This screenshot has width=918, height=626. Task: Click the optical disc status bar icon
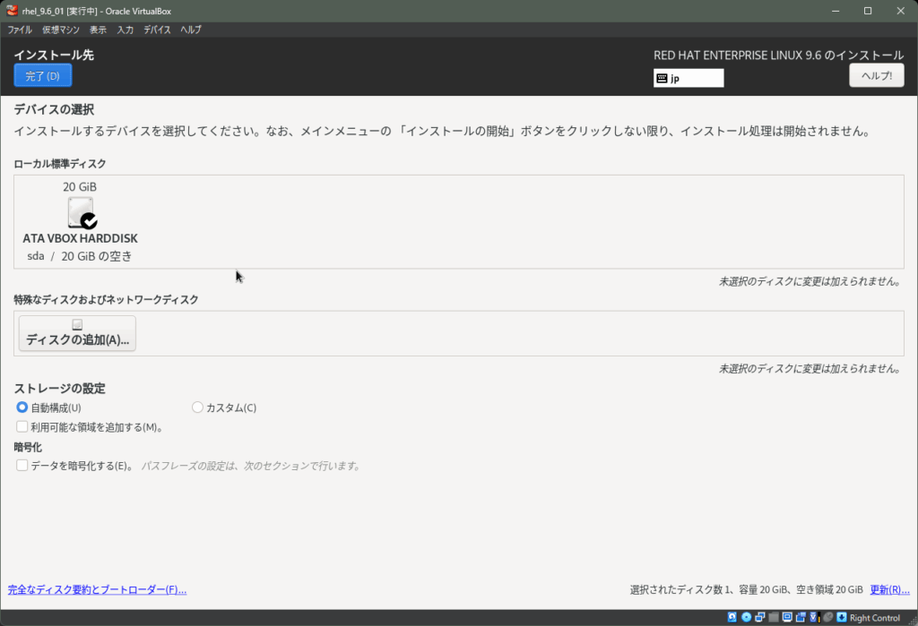[x=747, y=617]
